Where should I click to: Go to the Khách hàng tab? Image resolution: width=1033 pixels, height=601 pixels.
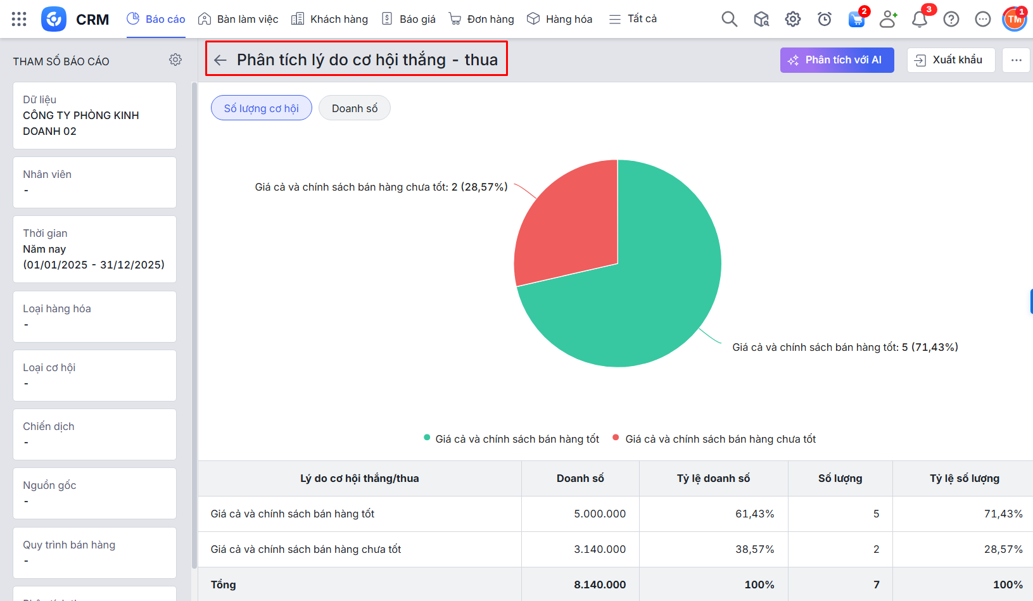point(329,19)
